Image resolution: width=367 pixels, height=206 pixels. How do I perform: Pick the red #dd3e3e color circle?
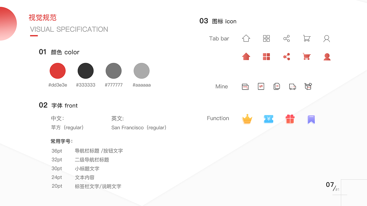coord(58,71)
